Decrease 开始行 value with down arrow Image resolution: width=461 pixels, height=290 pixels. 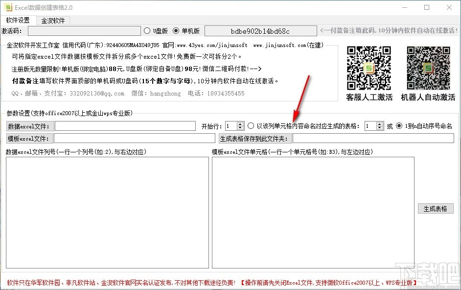(x=240, y=127)
